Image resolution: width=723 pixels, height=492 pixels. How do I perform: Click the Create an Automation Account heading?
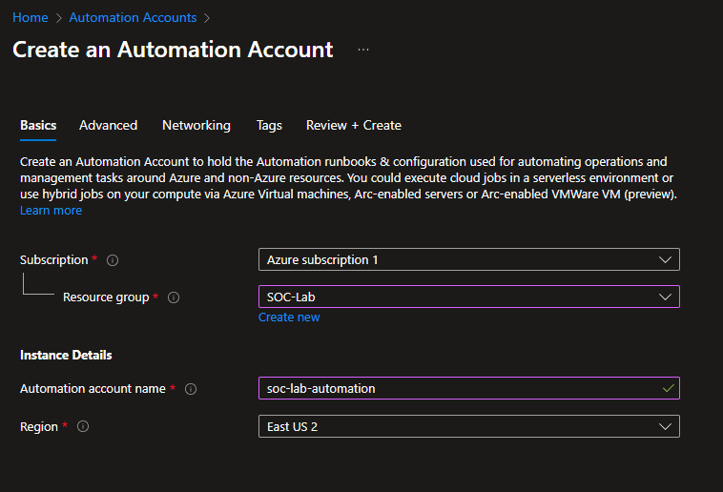173,50
